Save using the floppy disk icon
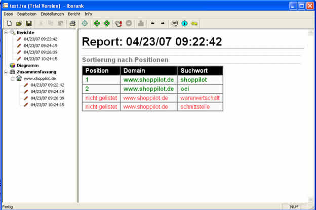Viewport: 316px width, 210px height. click(x=29, y=24)
